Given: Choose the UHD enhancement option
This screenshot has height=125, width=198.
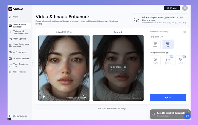Looking at the screenshot, I should pyautogui.click(x=155, y=44).
